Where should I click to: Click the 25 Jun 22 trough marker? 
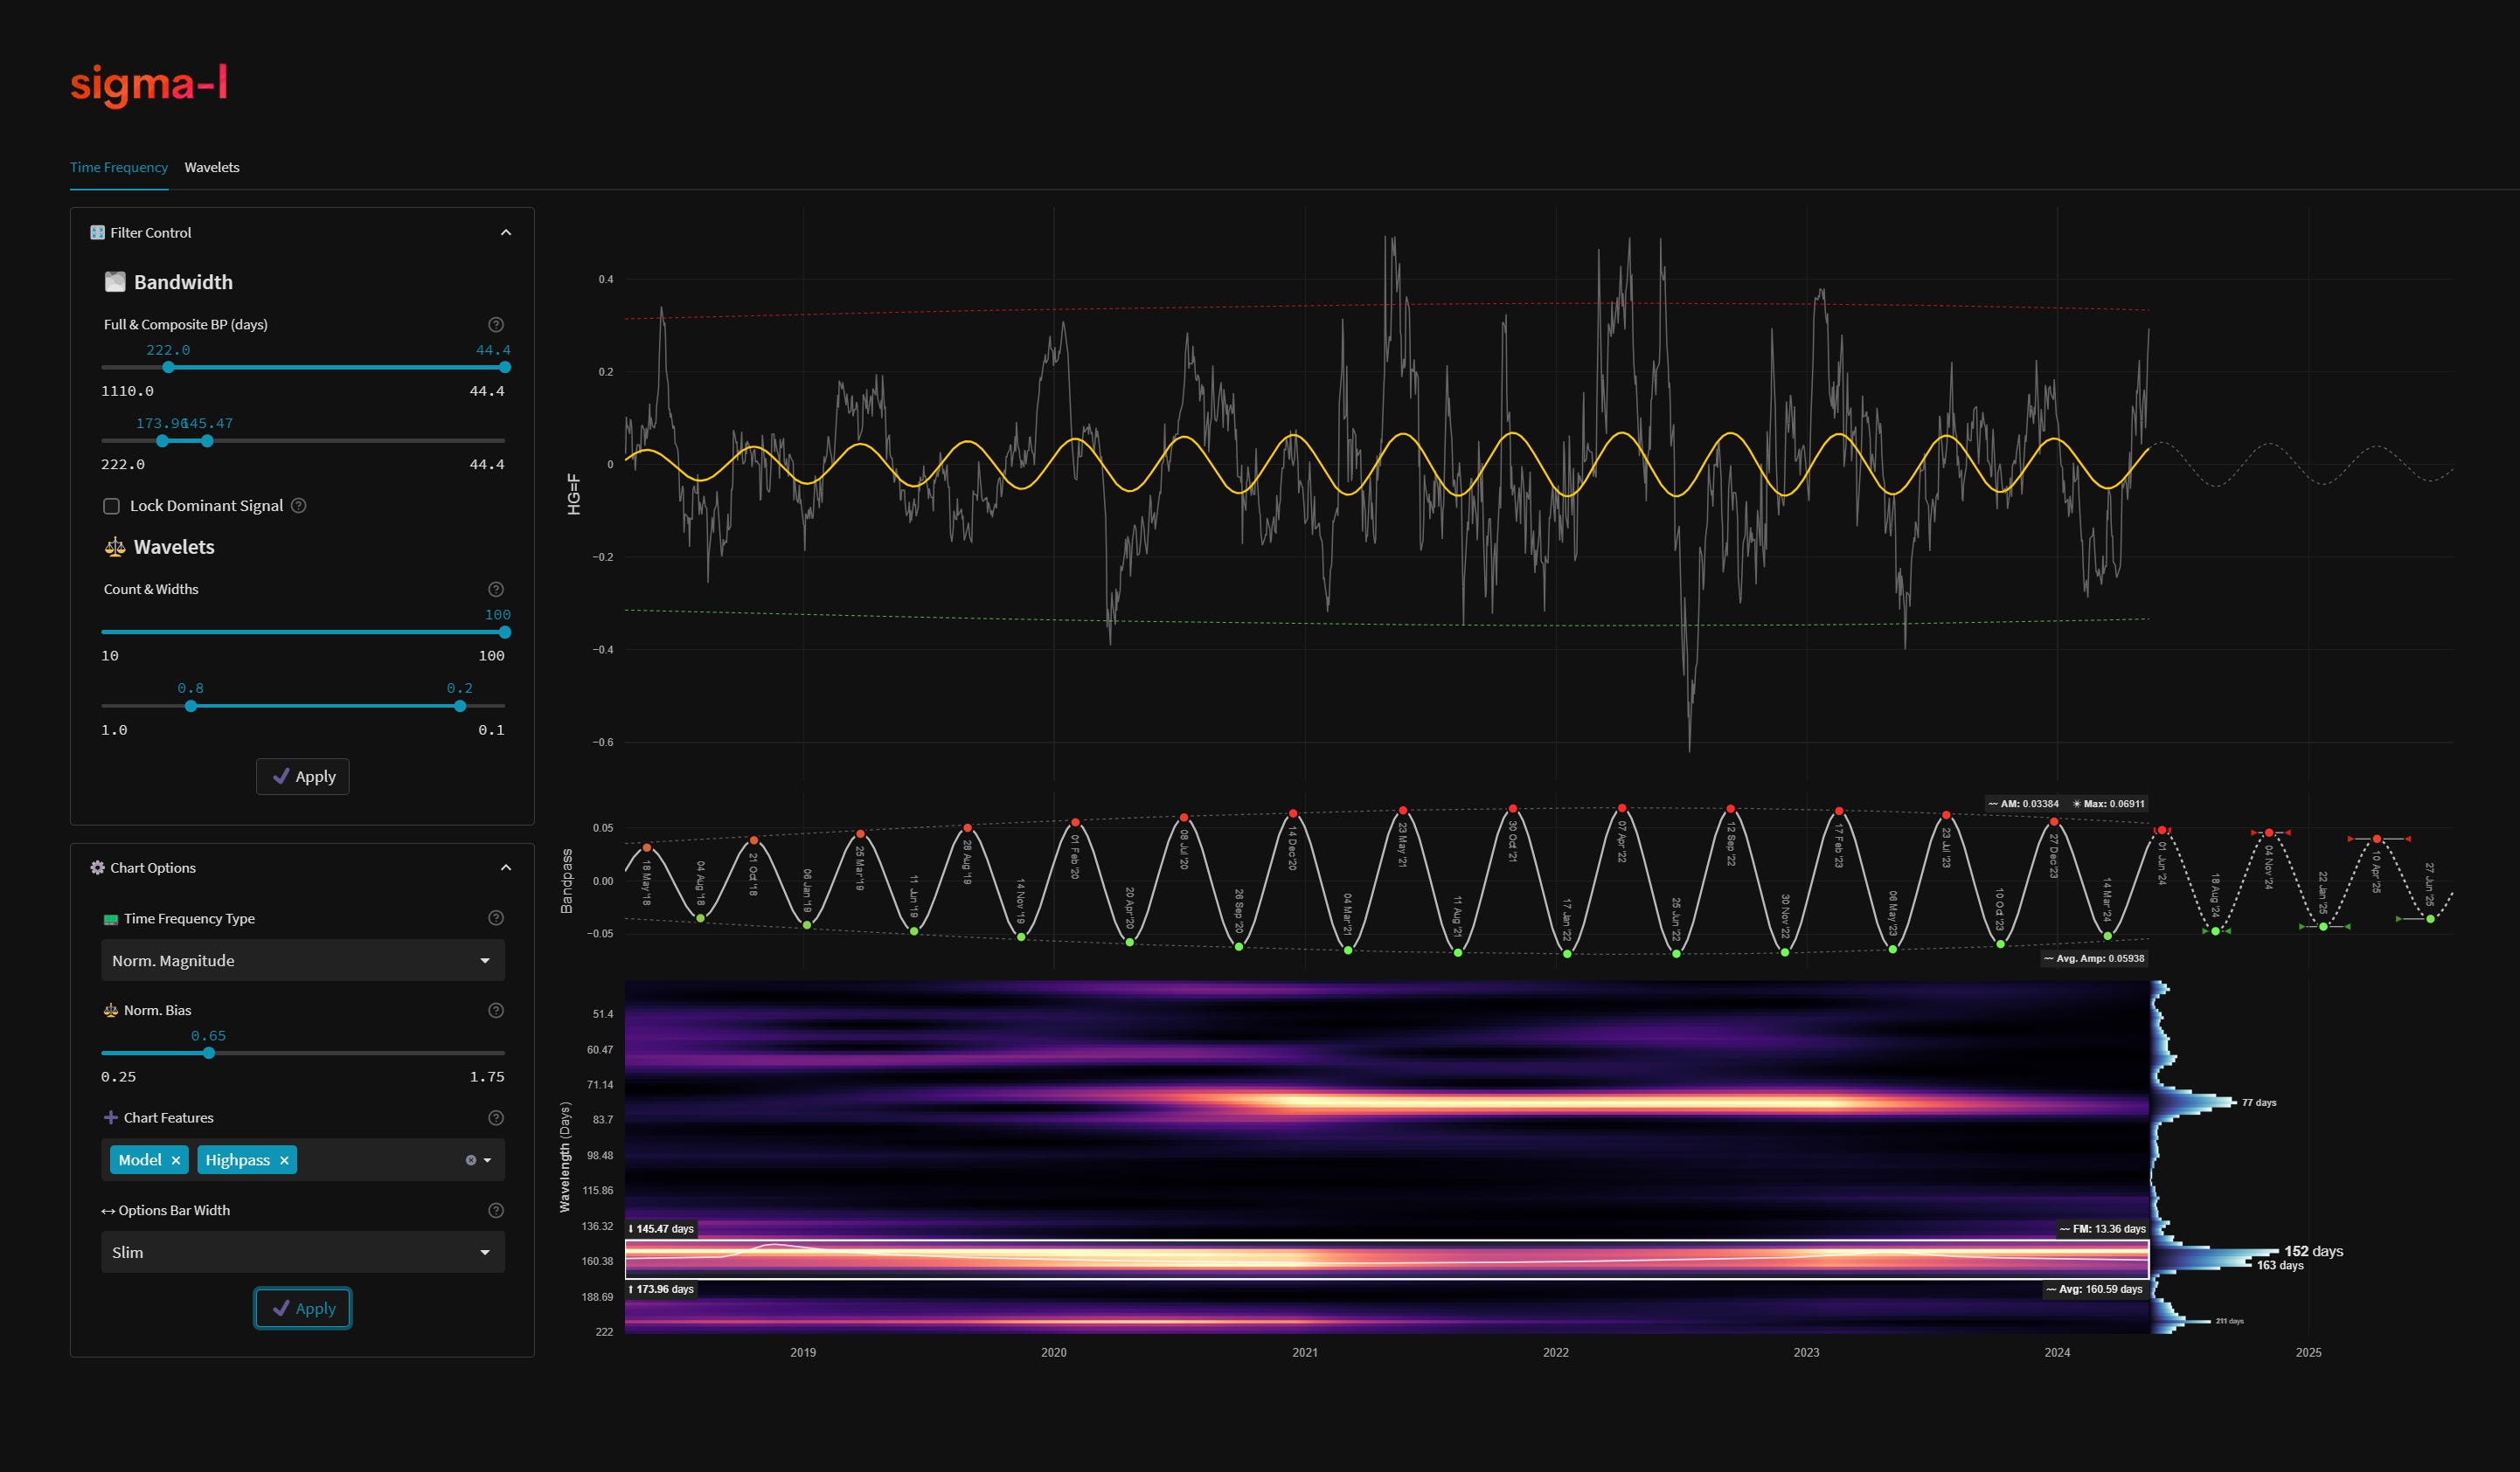(x=1677, y=954)
